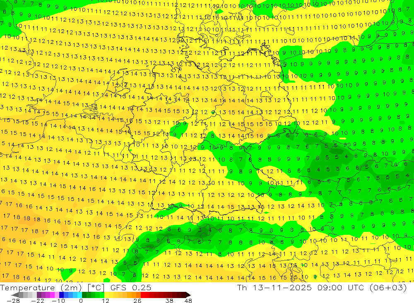Click the '12' legend scale label
Screen dimensions: 414x303
point(105,301)
